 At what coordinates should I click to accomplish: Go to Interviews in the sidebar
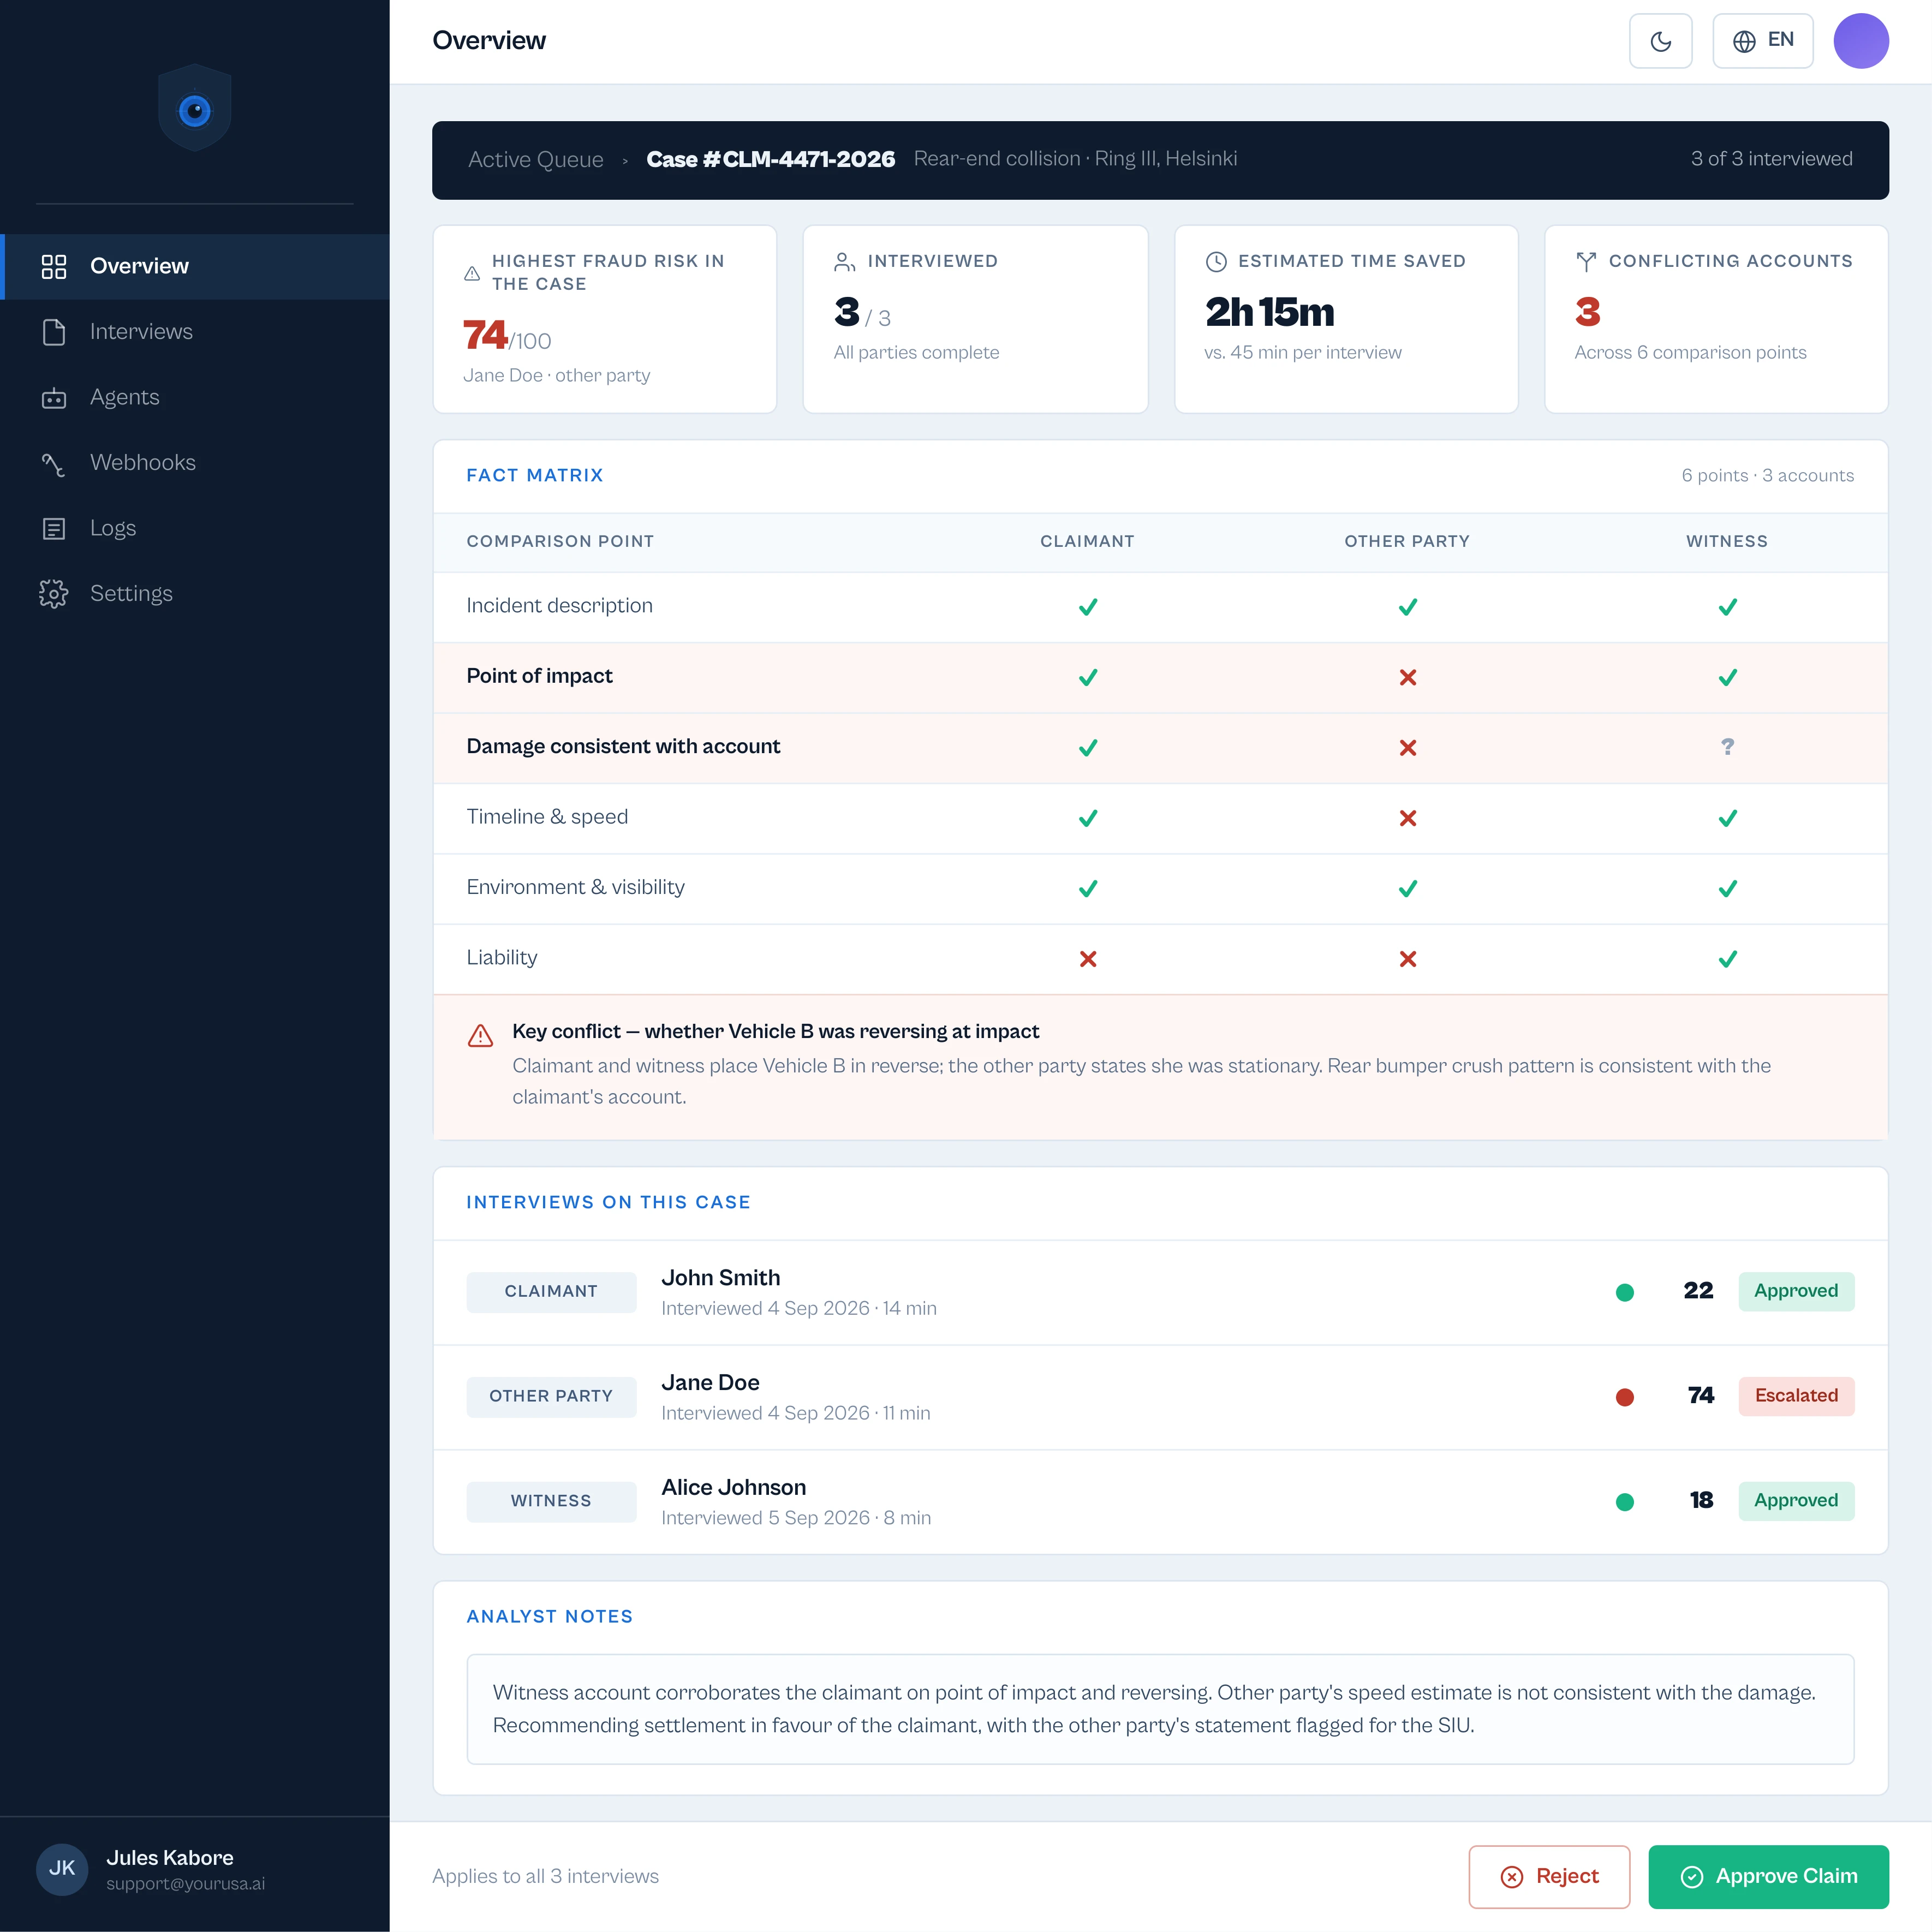195,332
